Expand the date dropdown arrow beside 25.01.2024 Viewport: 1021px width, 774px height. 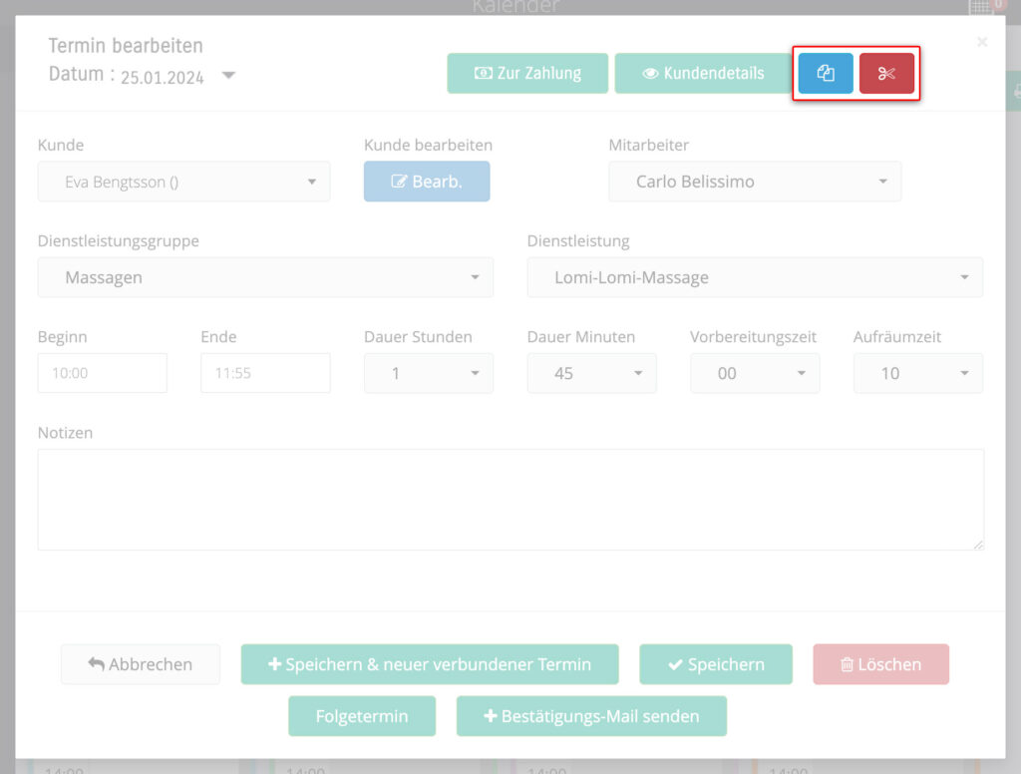228,76
